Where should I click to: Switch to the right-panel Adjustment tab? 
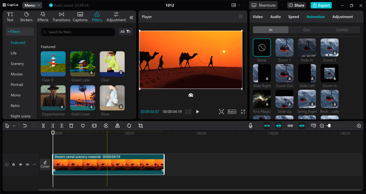pos(343,17)
